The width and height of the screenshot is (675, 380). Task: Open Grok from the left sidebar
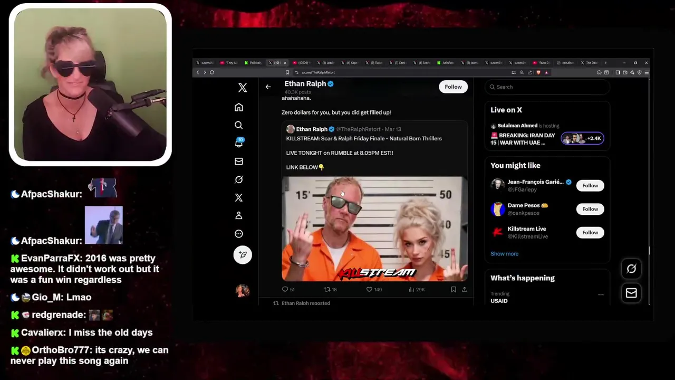[239, 179]
